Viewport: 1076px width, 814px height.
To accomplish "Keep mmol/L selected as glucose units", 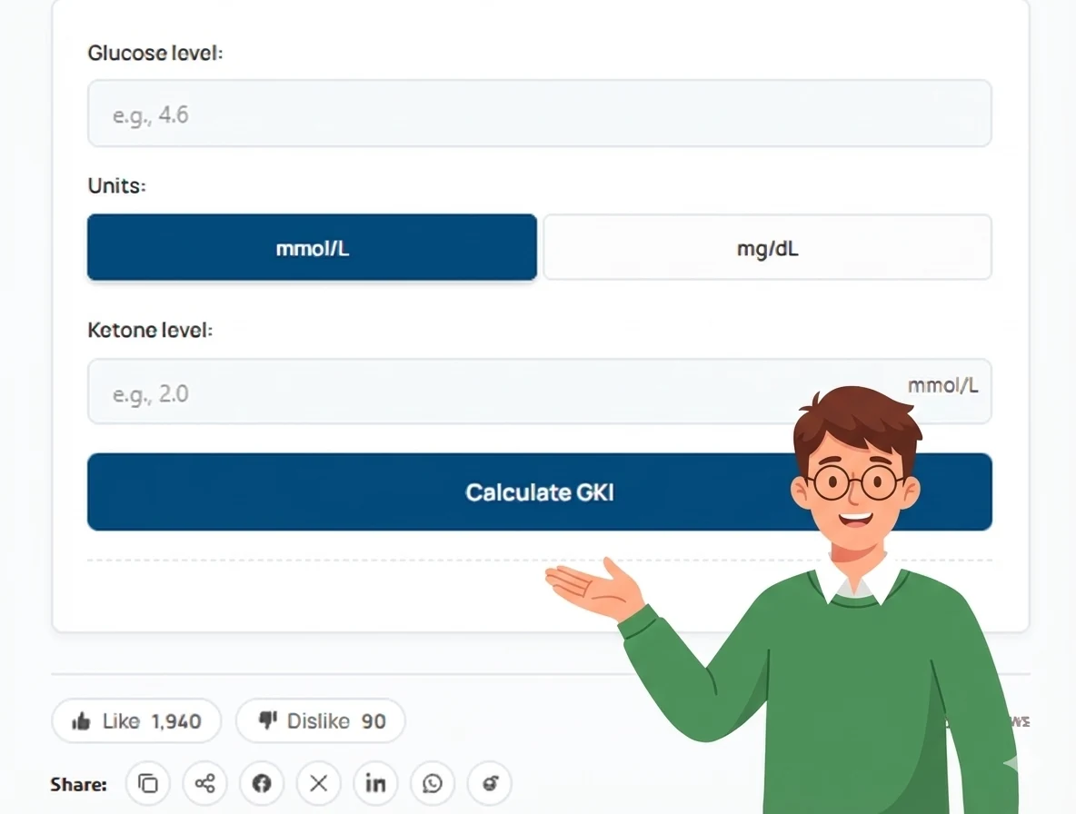I will (312, 247).
